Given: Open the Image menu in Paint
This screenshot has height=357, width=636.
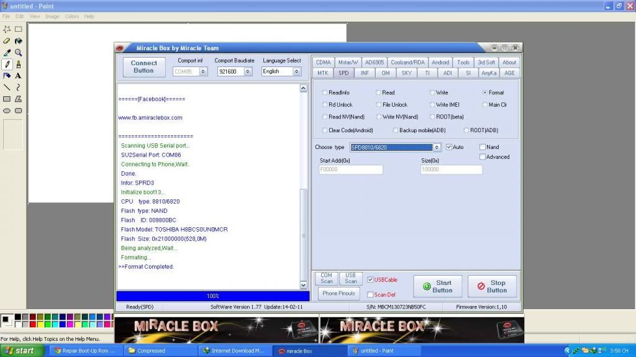Looking at the screenshot, I should (x=52, y=16).
